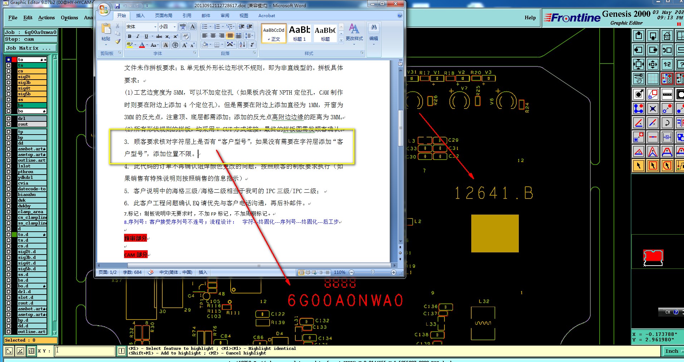Toggle the checkbox for layer slot.d
The image size is (684, 362).
tap(9, 297)
